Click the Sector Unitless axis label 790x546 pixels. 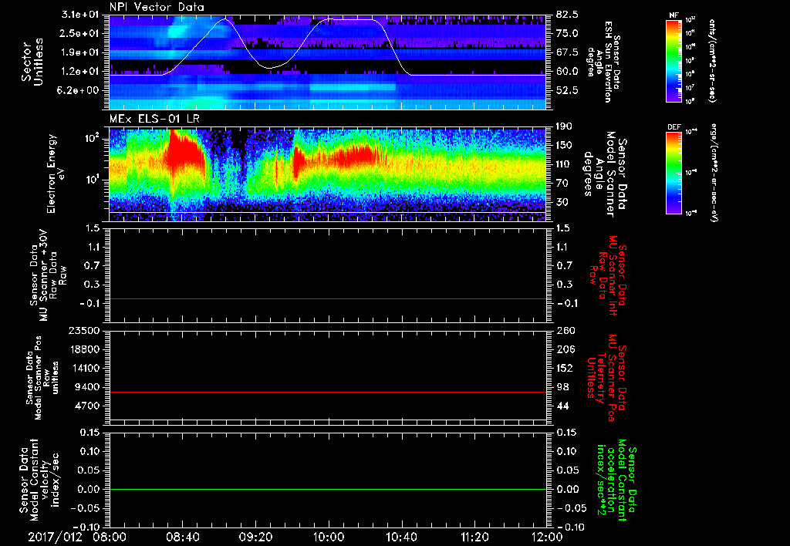(32, 62)
